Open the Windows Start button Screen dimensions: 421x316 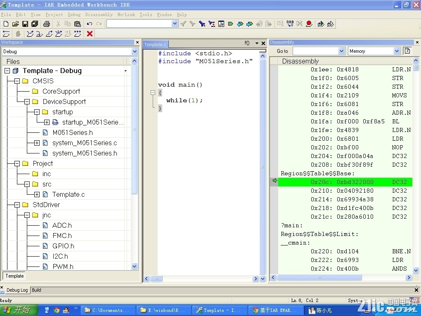tap(19, 310)
